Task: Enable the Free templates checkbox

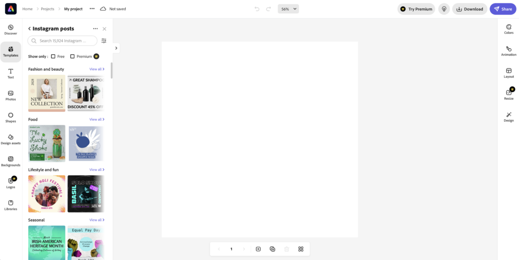Action: click(53, 57)
